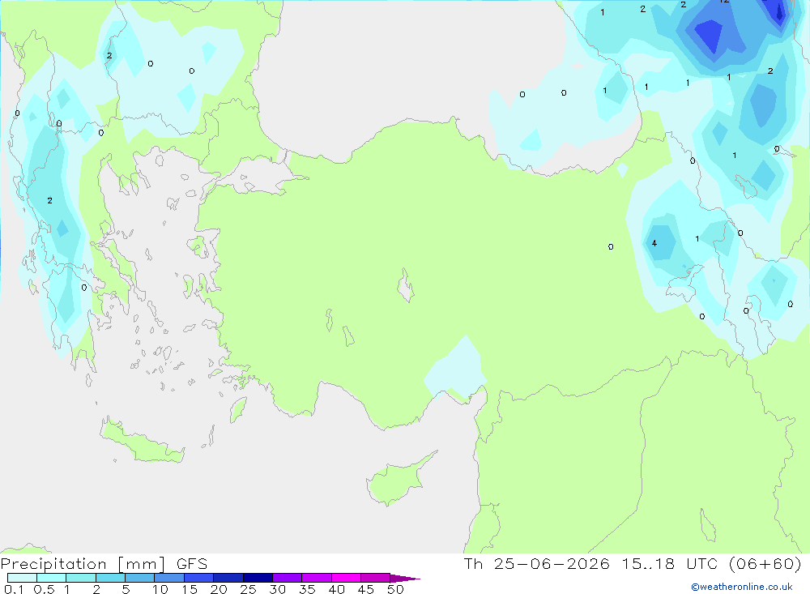Select the 5–10 mm legend color swatch
The height and width of the screenshot is (594, 810).
[139, 578]
